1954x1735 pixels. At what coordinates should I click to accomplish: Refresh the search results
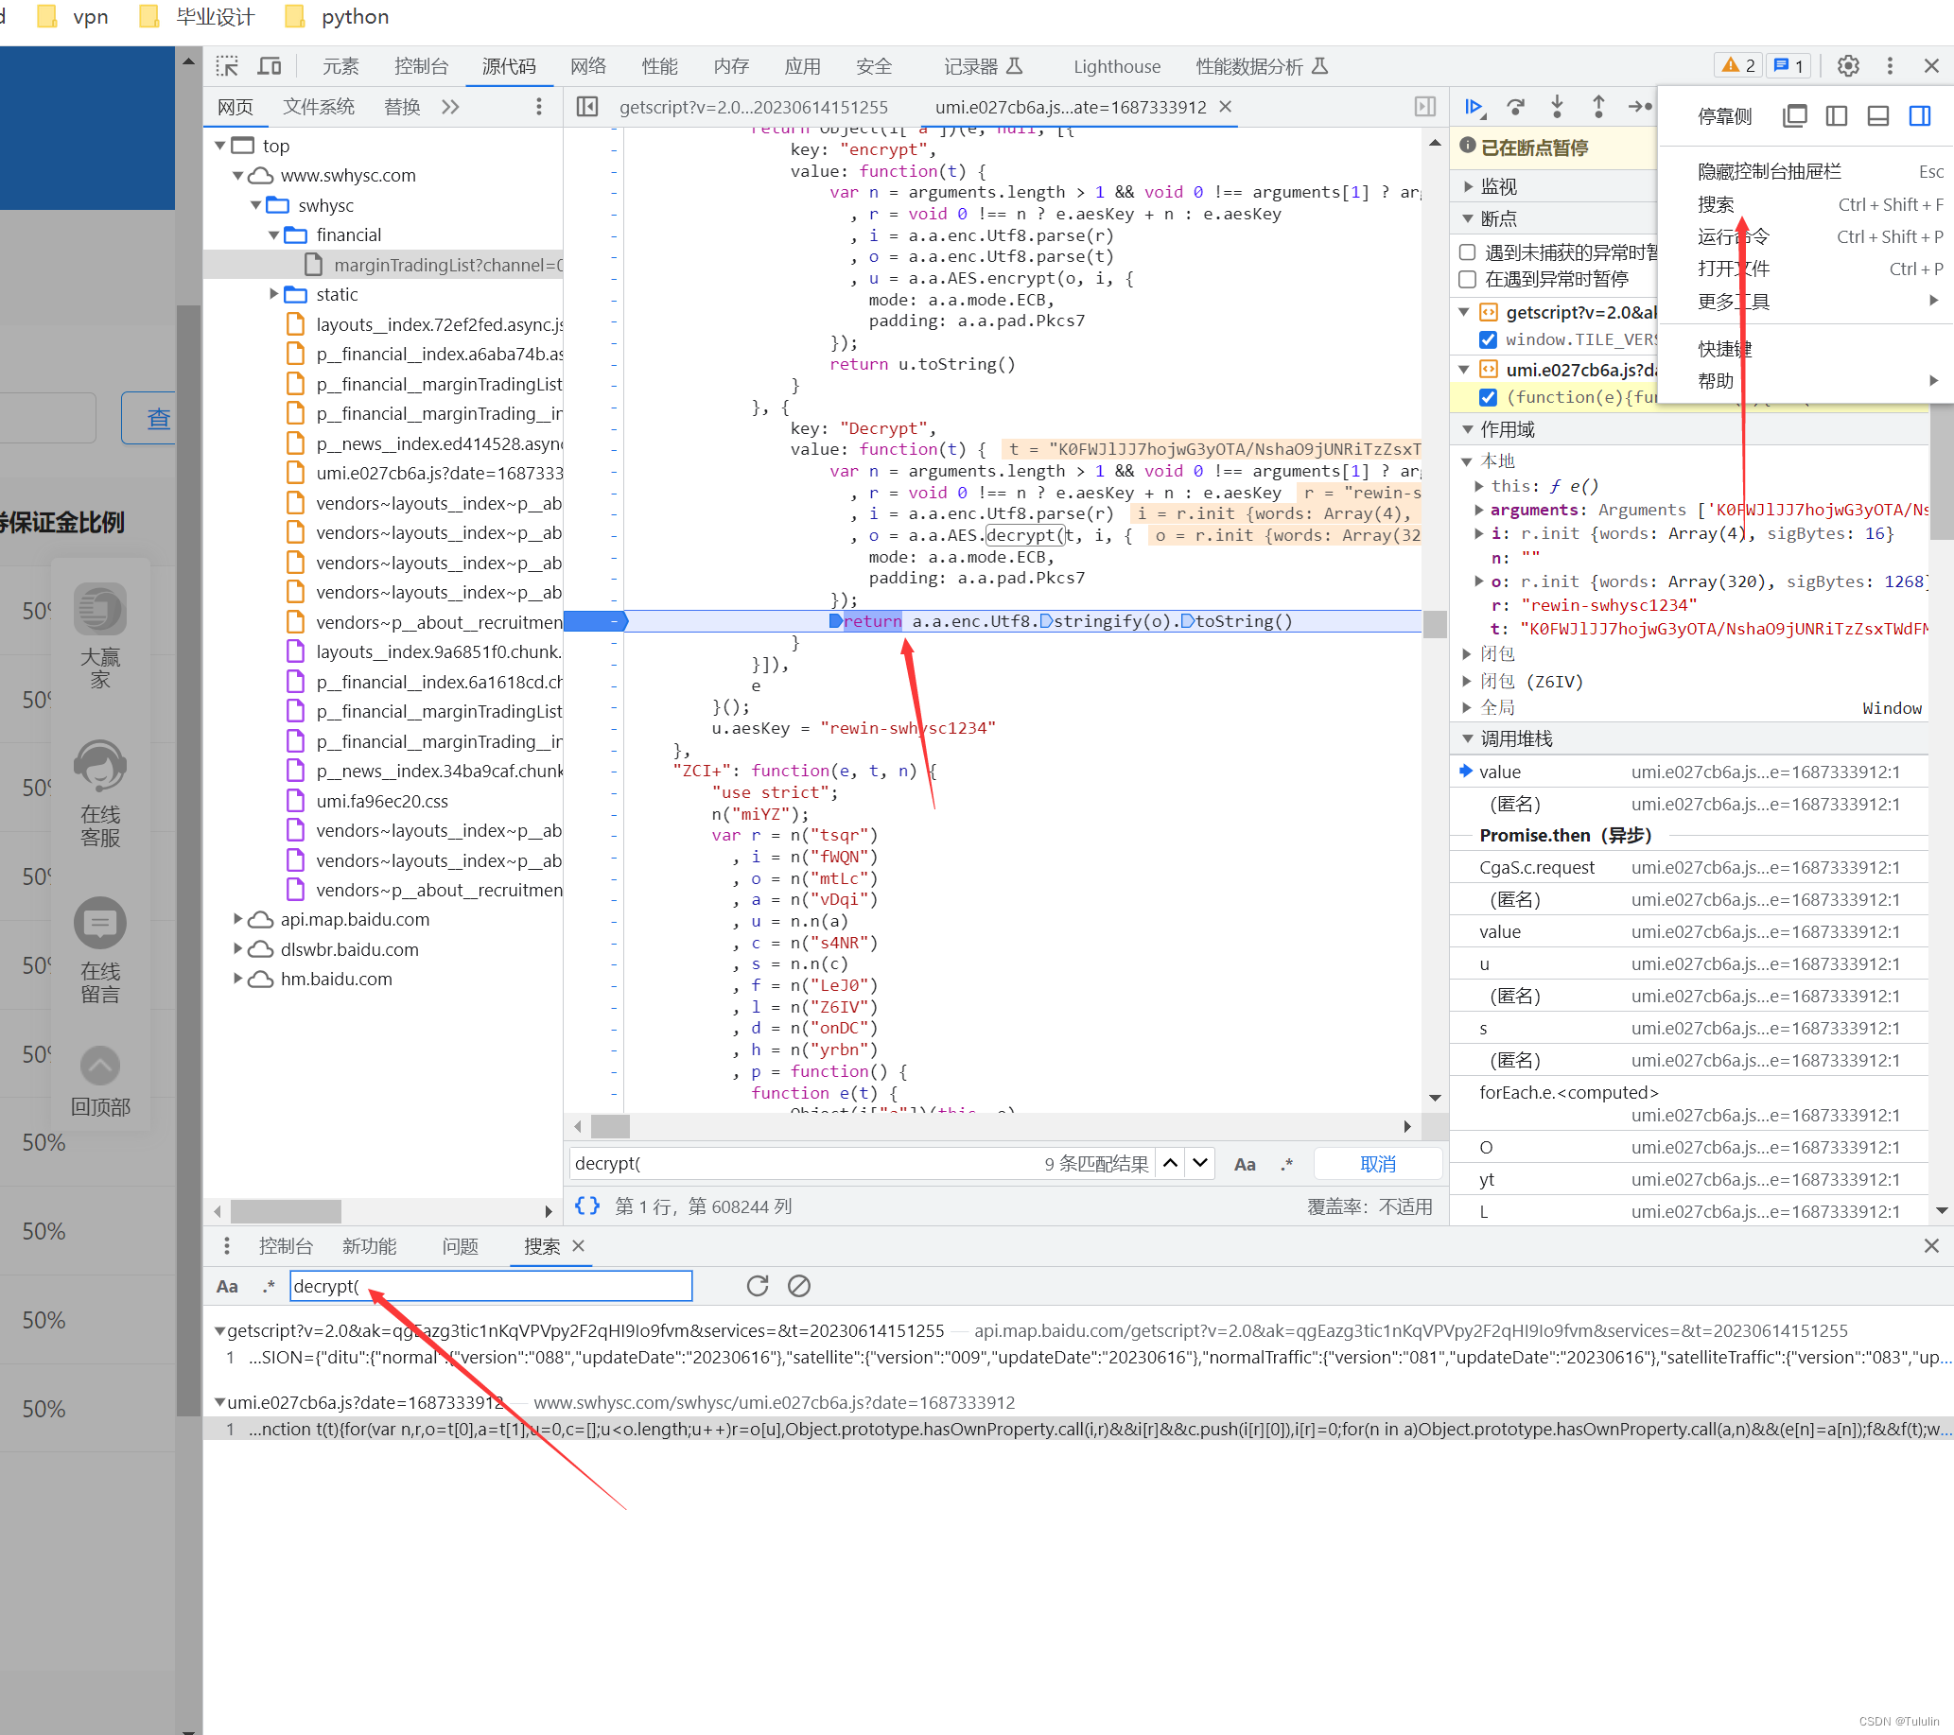[758, 1287]
